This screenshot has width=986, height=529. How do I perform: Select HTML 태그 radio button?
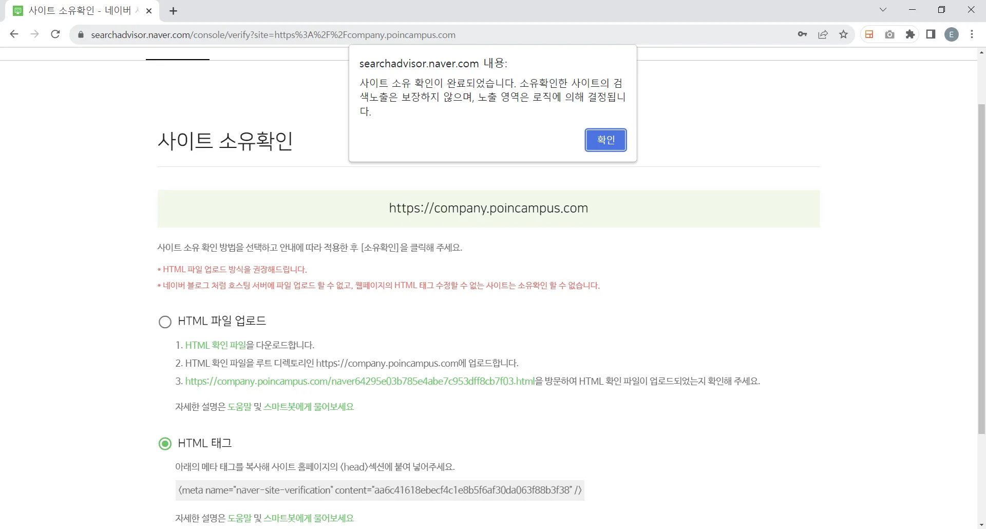pos(165,444)
